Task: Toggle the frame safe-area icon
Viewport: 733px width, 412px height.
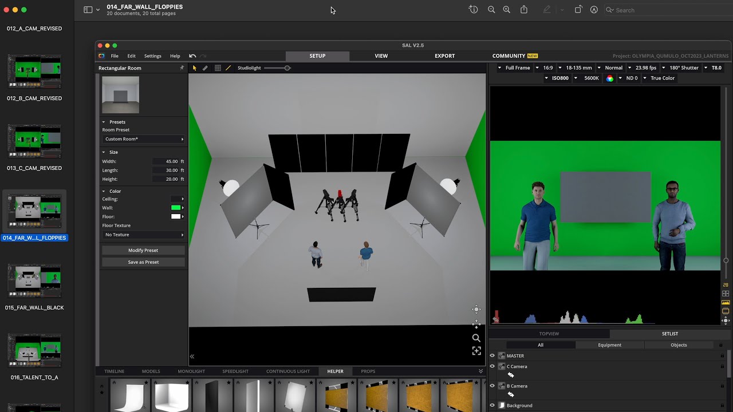Action: click(x=726, y=311)
